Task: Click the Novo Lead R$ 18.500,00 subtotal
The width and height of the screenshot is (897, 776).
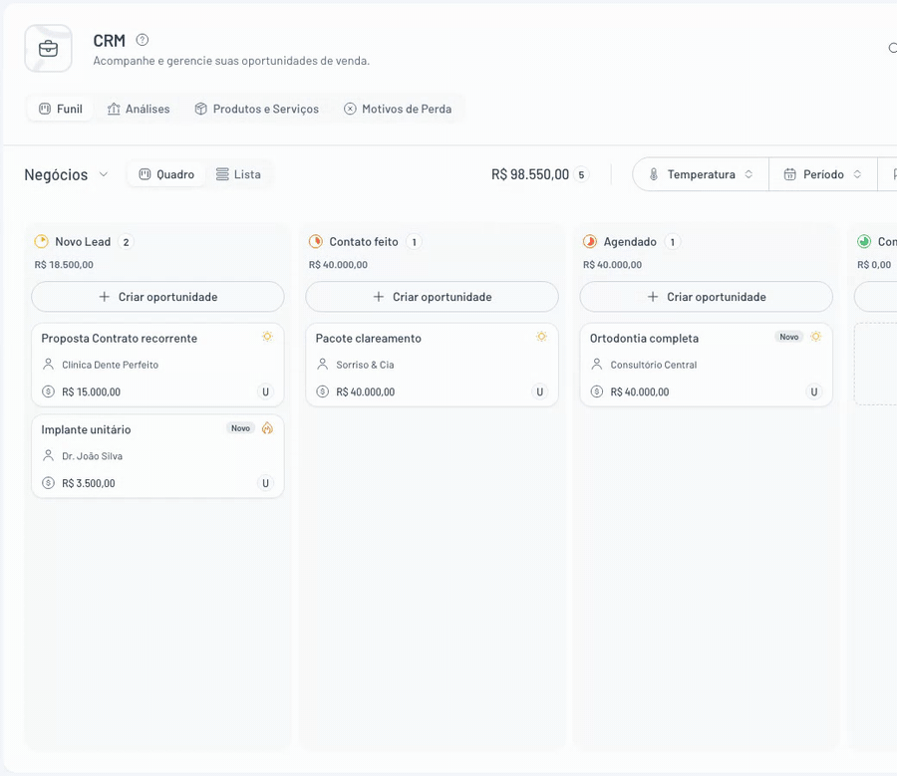Action: (64, 265)
